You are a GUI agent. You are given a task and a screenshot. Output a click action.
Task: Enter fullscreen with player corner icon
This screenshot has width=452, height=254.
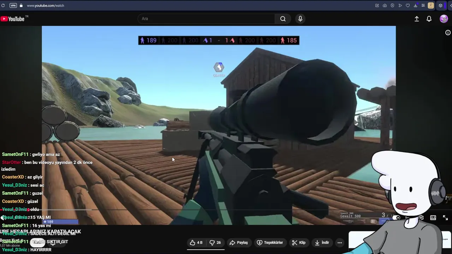pos(445,218)
